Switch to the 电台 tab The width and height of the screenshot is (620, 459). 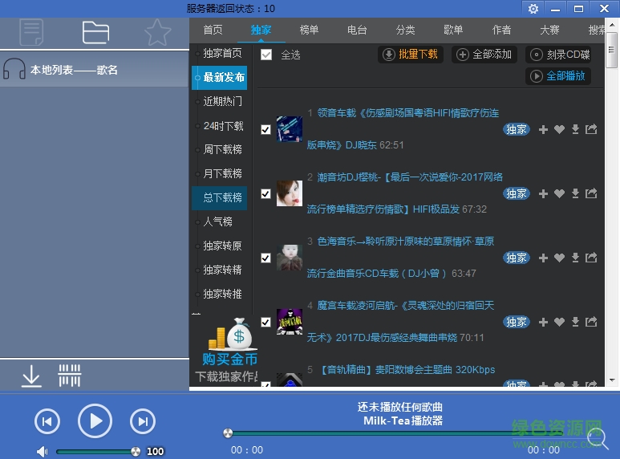(357, 30)
